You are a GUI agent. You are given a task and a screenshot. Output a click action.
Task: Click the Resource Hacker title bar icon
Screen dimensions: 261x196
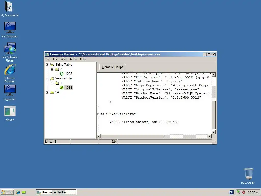[47, 54]
